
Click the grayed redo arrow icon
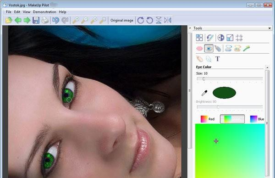(65, 20)
